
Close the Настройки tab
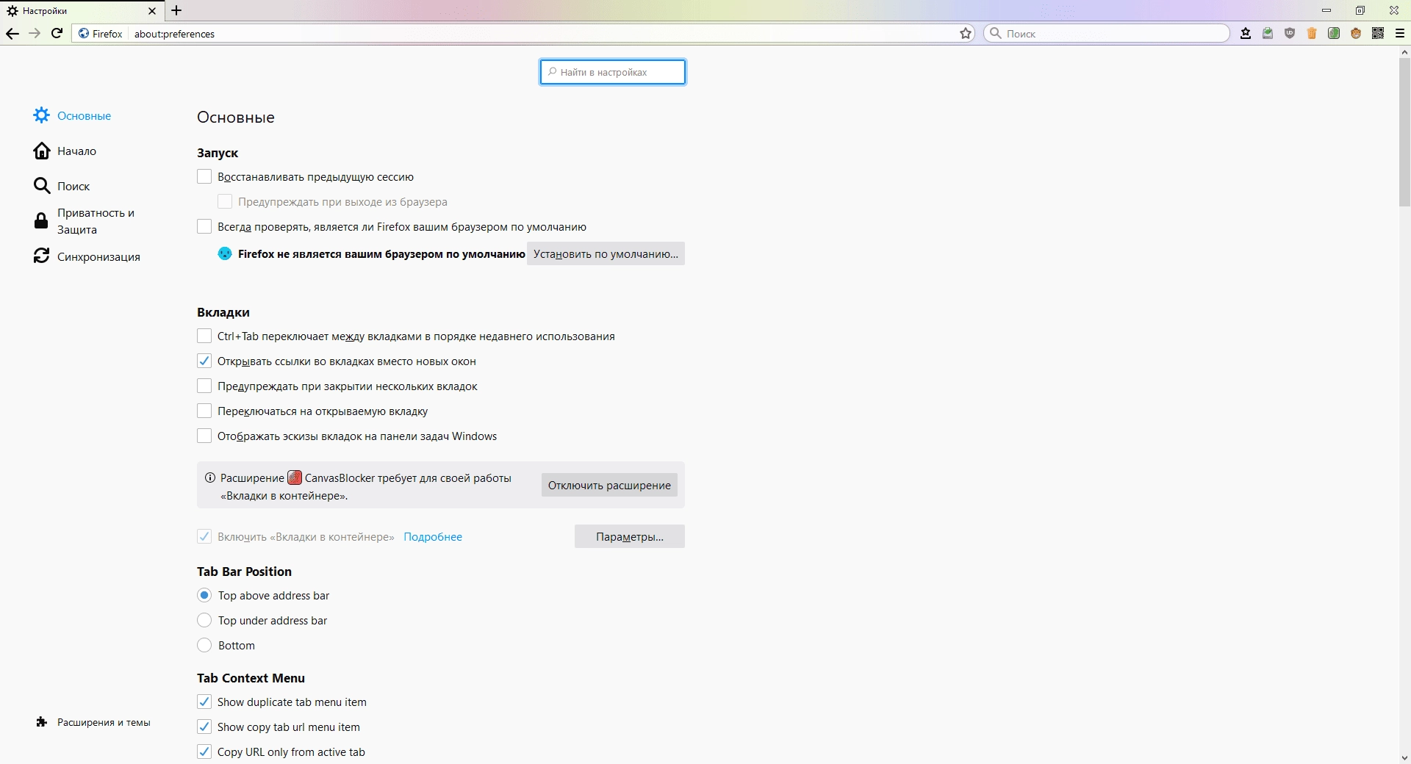152,11
